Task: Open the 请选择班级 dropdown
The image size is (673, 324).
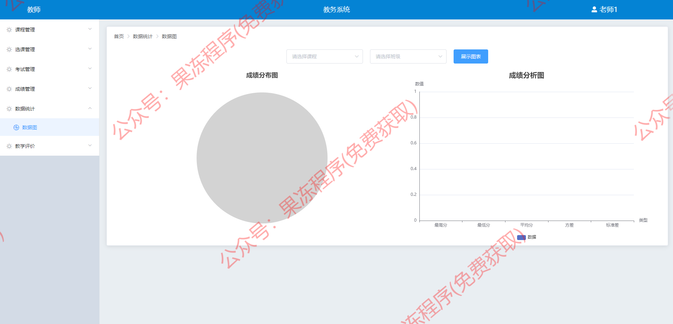Action: (408, 56)
